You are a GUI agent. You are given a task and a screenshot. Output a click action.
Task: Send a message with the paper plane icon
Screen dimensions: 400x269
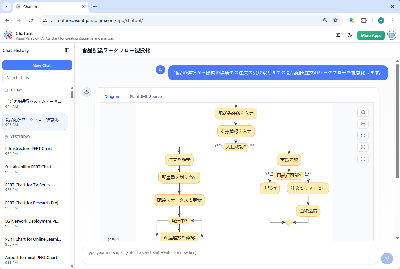(387, 258)
